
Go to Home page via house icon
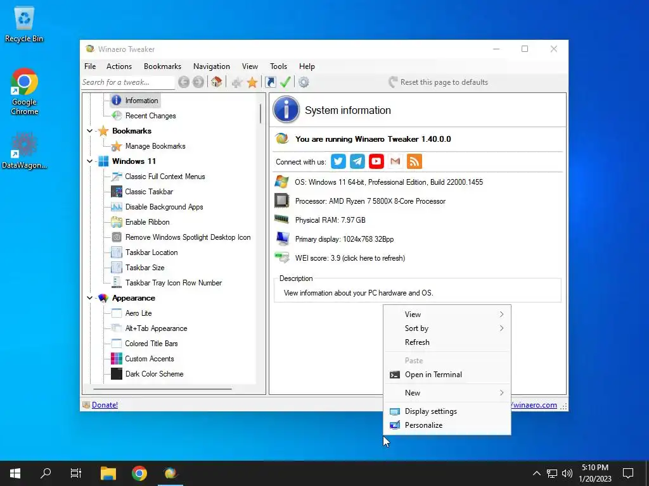216,82
